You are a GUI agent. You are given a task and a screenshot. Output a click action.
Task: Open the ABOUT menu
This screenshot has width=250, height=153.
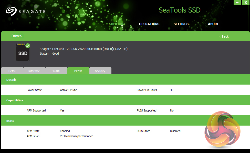point(213,24)
